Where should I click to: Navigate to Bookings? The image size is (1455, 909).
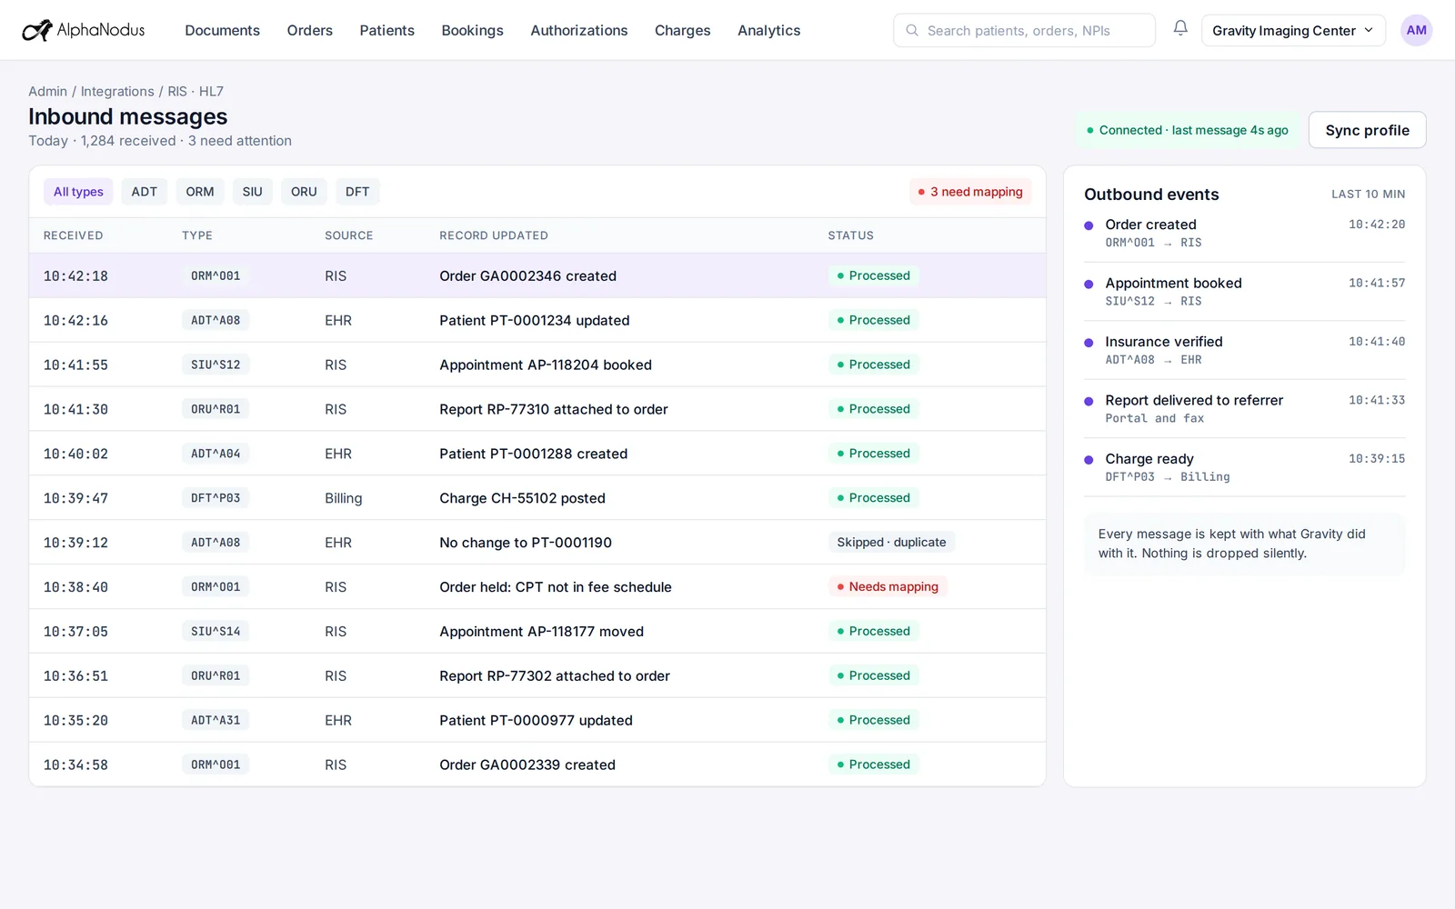coord(472,30)
